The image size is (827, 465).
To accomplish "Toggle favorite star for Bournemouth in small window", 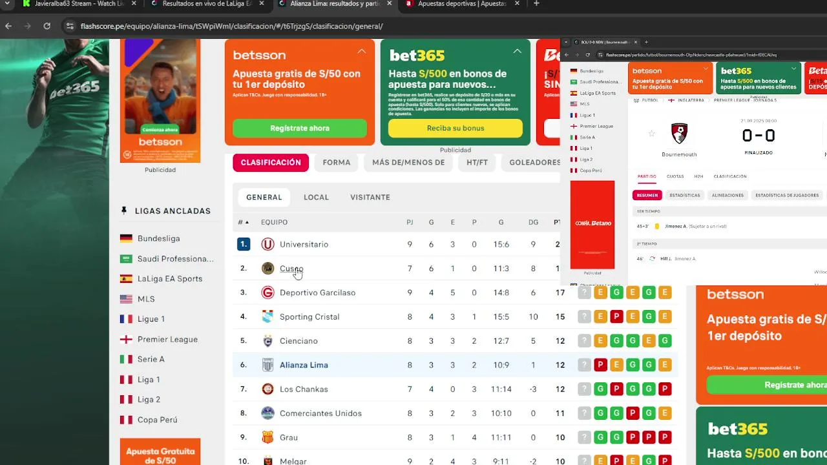I will (x=651, y=134).
